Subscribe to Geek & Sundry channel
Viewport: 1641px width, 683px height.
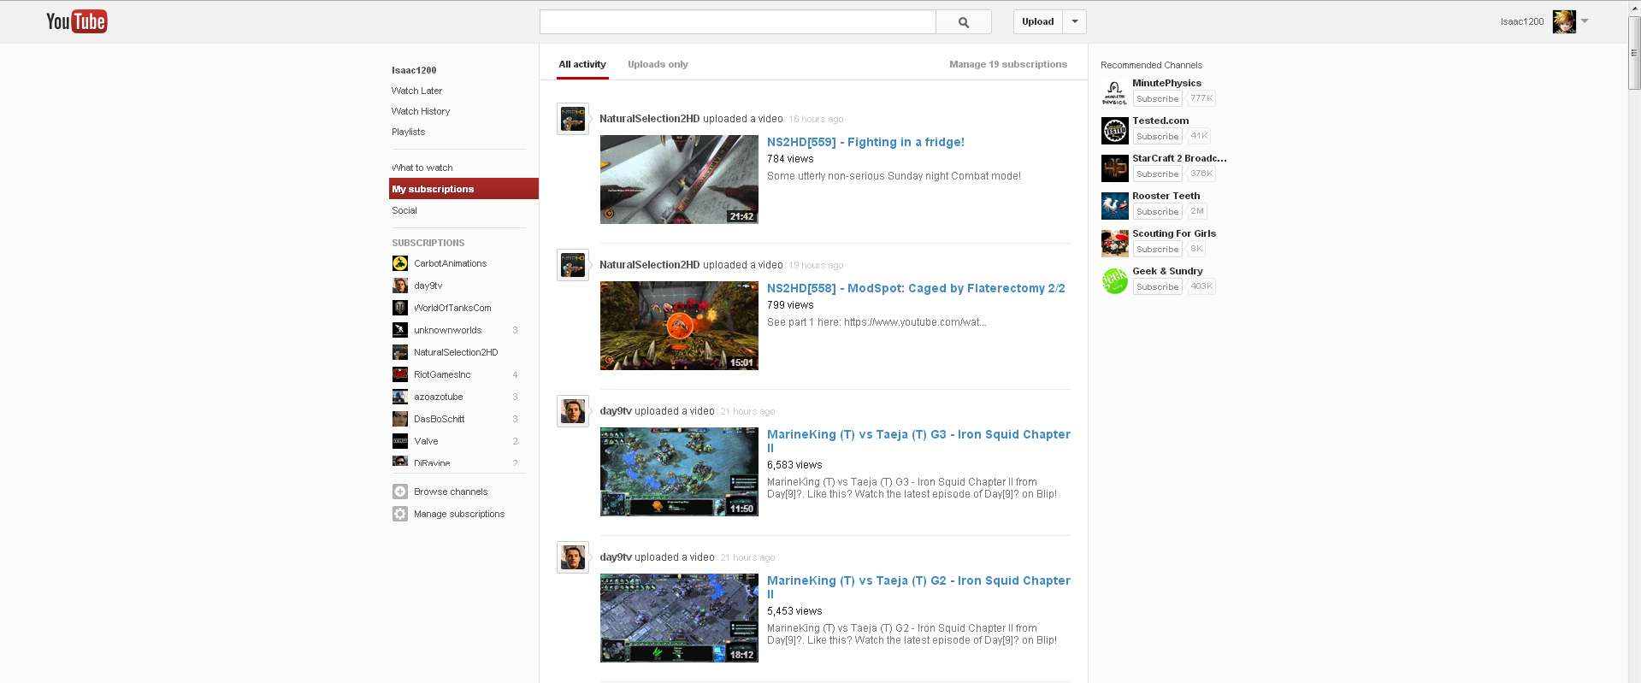coord(1158,286)
